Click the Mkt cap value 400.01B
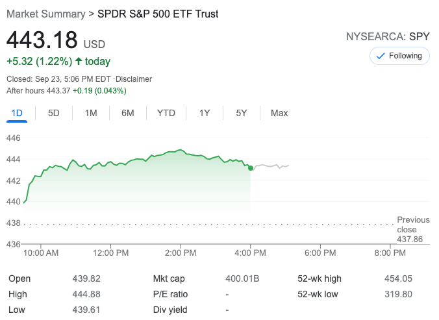The height and width of the screenshot is (320, 439). tap(242, 278)
